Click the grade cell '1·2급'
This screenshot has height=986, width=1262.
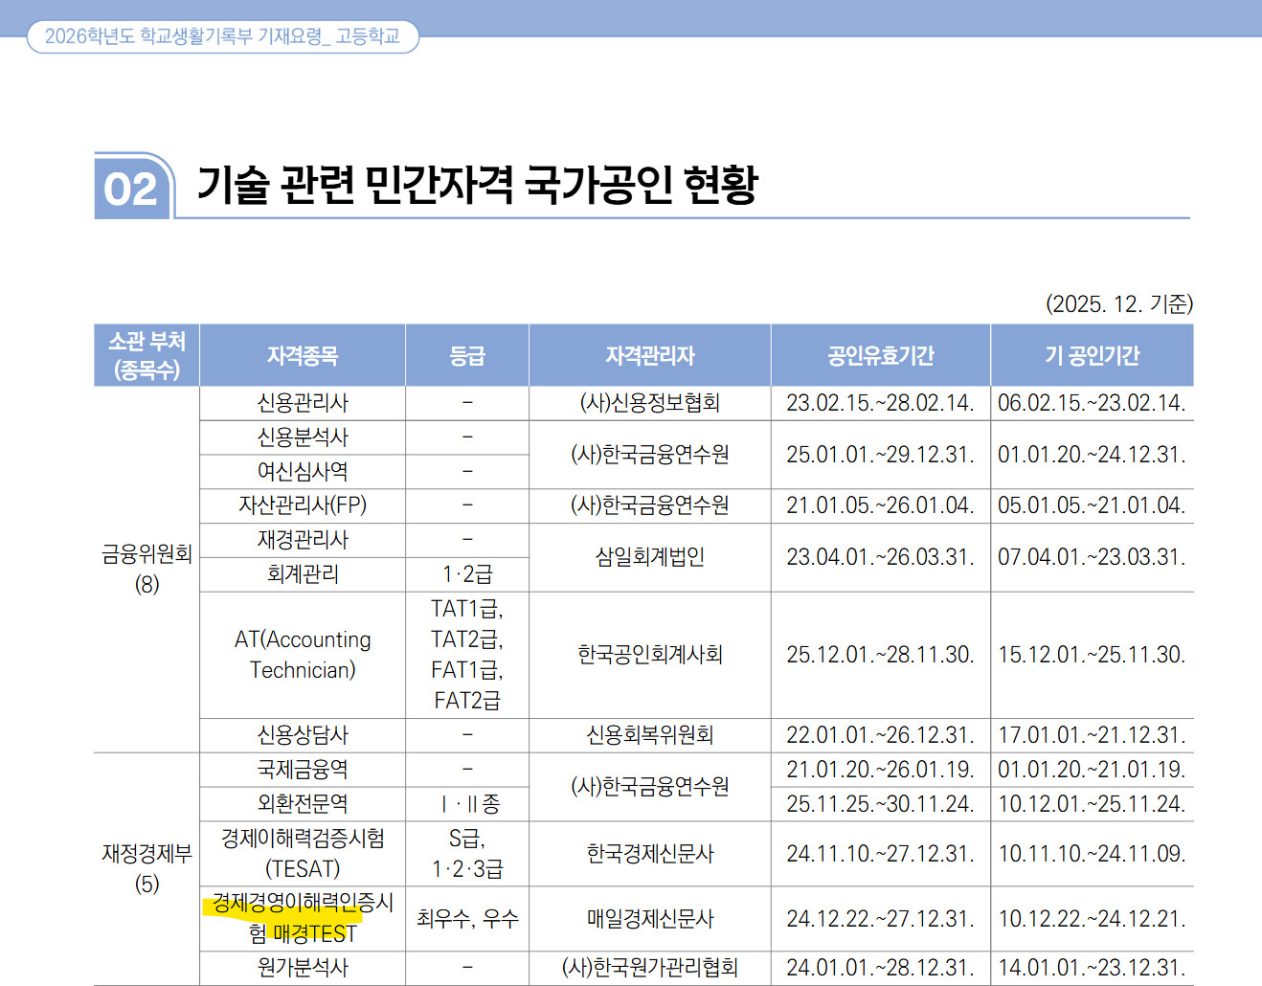click(467, 574)
